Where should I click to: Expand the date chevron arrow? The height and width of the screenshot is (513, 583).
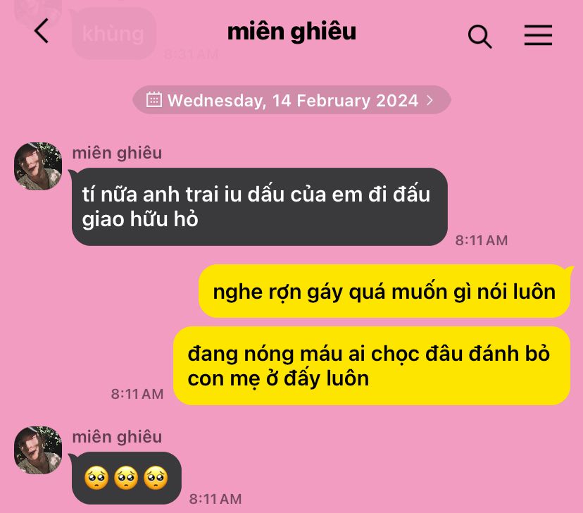(430, 100)
